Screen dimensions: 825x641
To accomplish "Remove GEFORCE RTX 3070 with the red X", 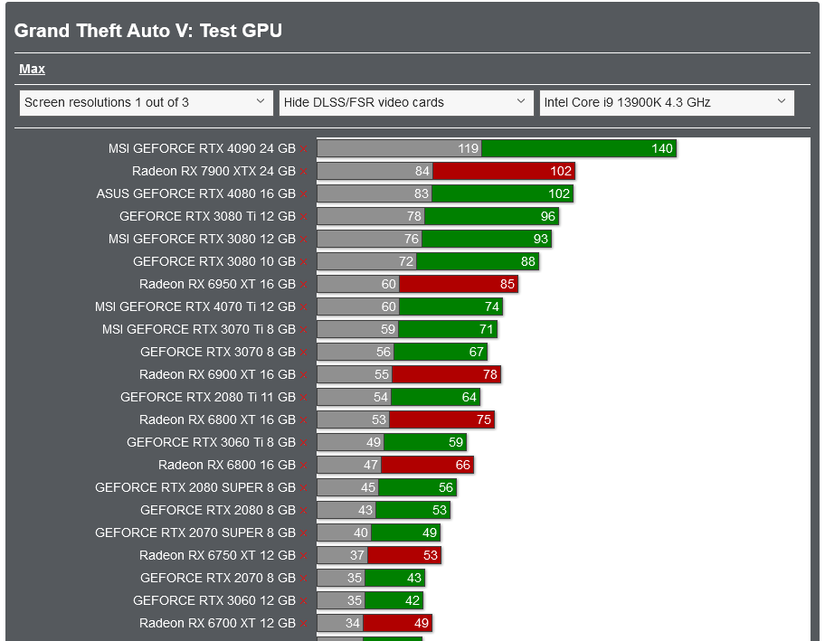I will click(303, 352).
